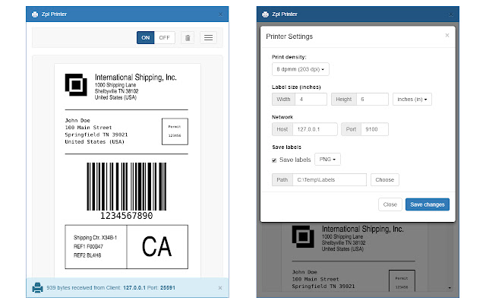This screenshot has height=304, width=486.
Task: Click the printer icon in notification bar
Action: pos(37,288)
